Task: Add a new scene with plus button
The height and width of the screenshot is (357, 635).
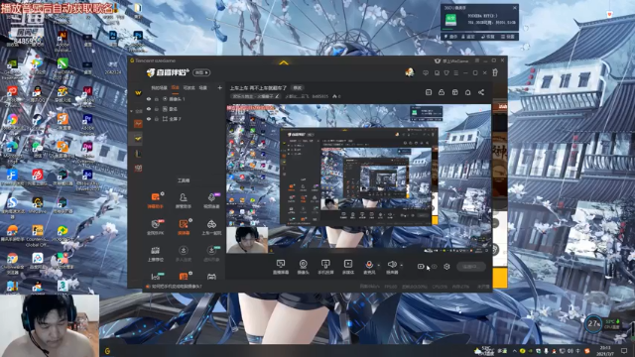Action: pyautogui.click(x=220, y=87)
